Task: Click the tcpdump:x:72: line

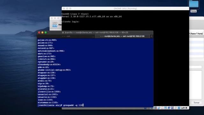Action: point(46,86)
